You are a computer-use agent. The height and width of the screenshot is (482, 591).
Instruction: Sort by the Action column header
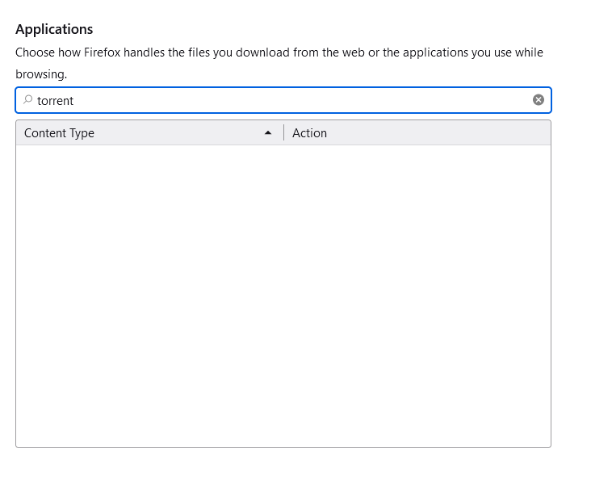(x=417, y=132)
